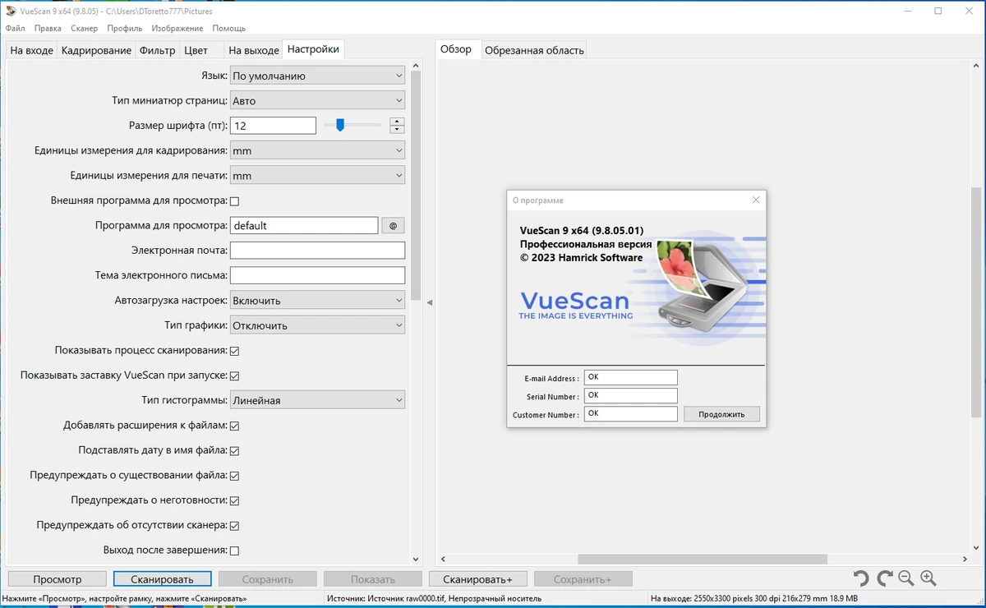Click the "Электронная почта" input field
This screenshot has height=608, width=986.
pyautogui.click(x=317, y=250)
